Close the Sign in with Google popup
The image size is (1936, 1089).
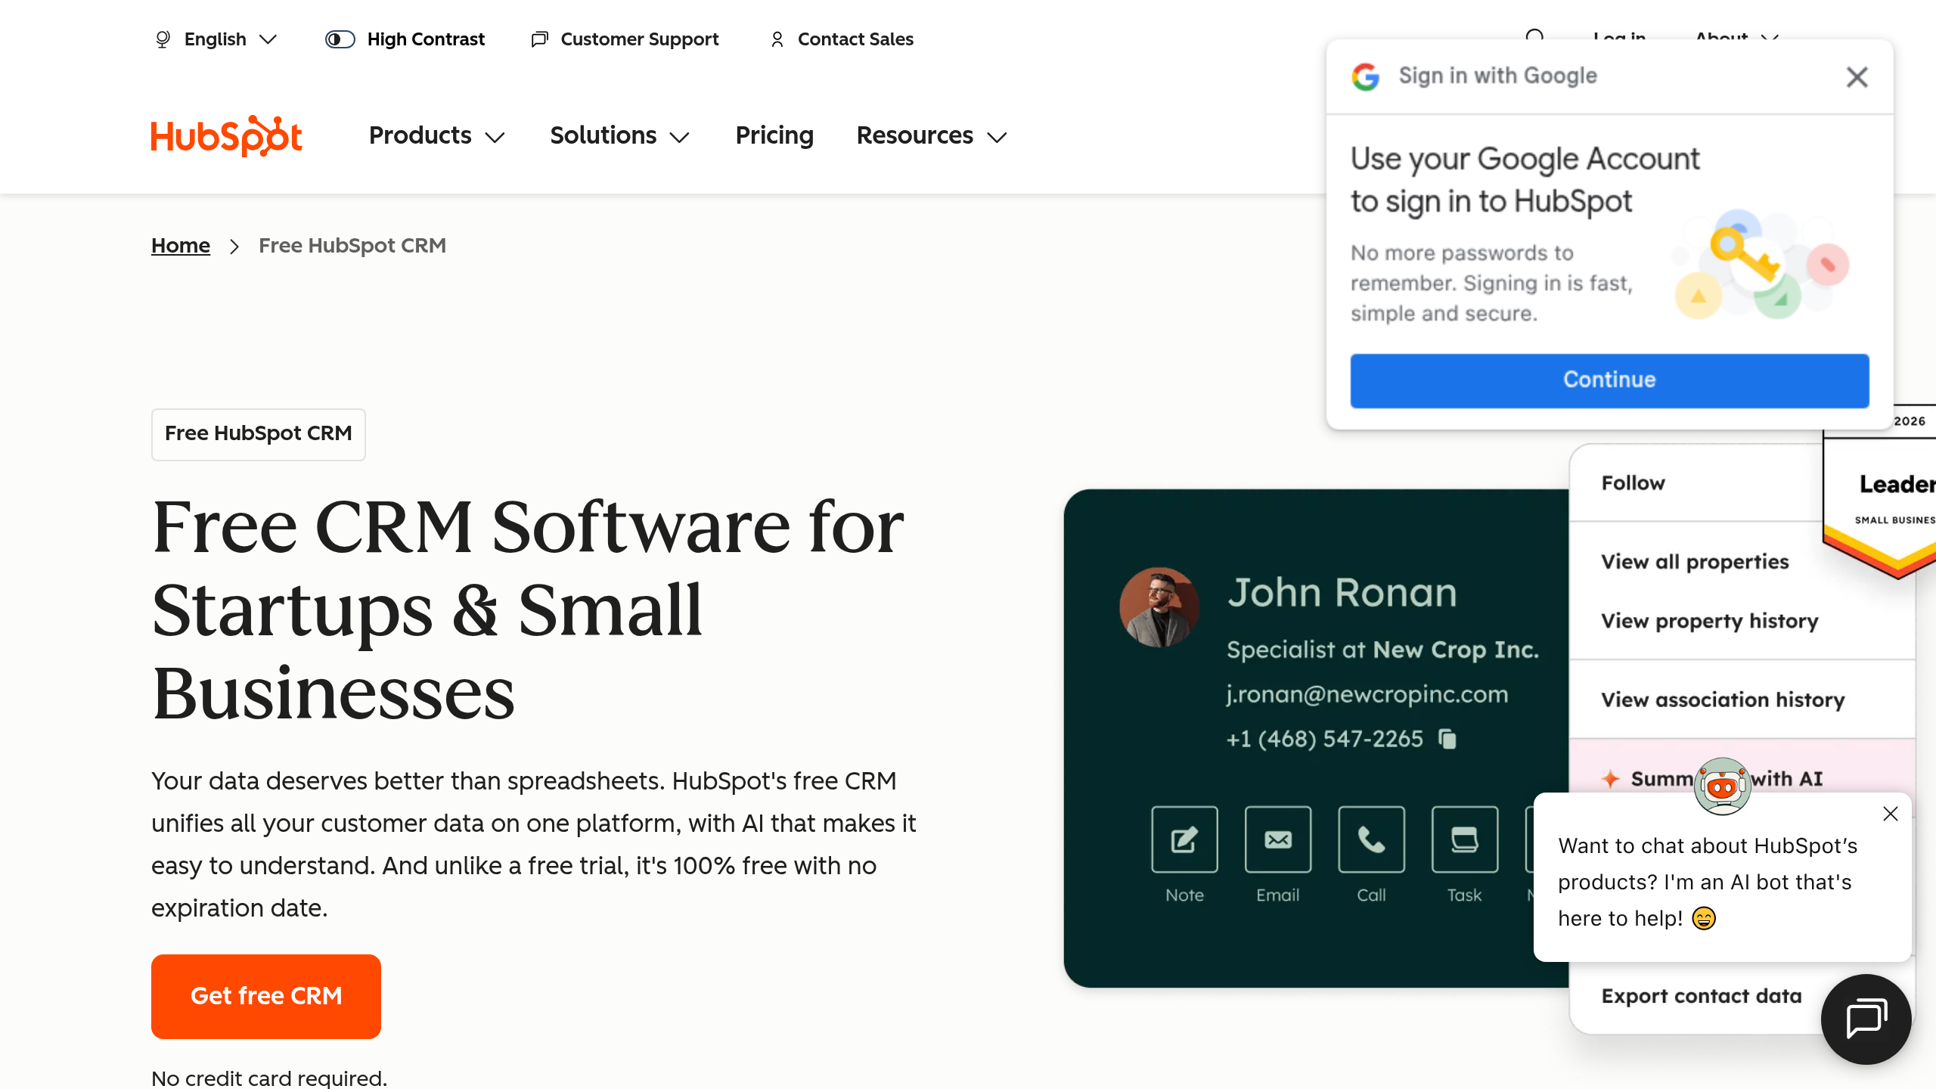click(x=1857, y=76)
